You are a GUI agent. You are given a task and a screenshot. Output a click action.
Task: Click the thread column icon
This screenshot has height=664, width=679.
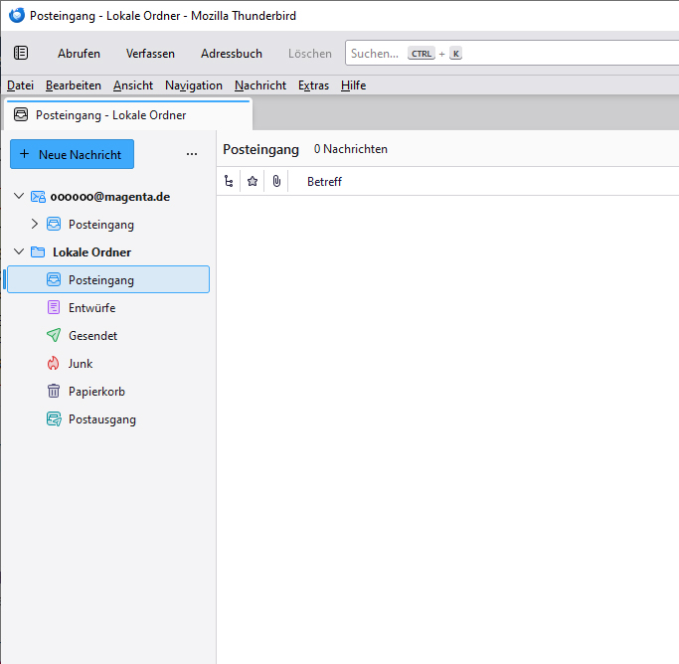[230, 182]
